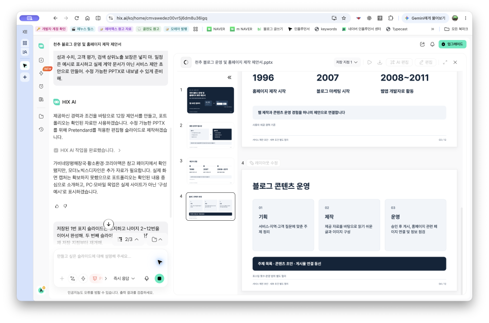
Task: Open the library books sidebar icon
Action: pos(41,99)
